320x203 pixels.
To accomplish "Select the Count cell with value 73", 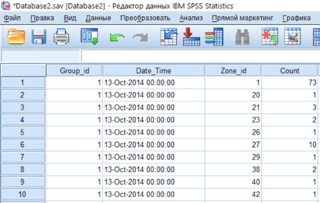I will point(289,82).
